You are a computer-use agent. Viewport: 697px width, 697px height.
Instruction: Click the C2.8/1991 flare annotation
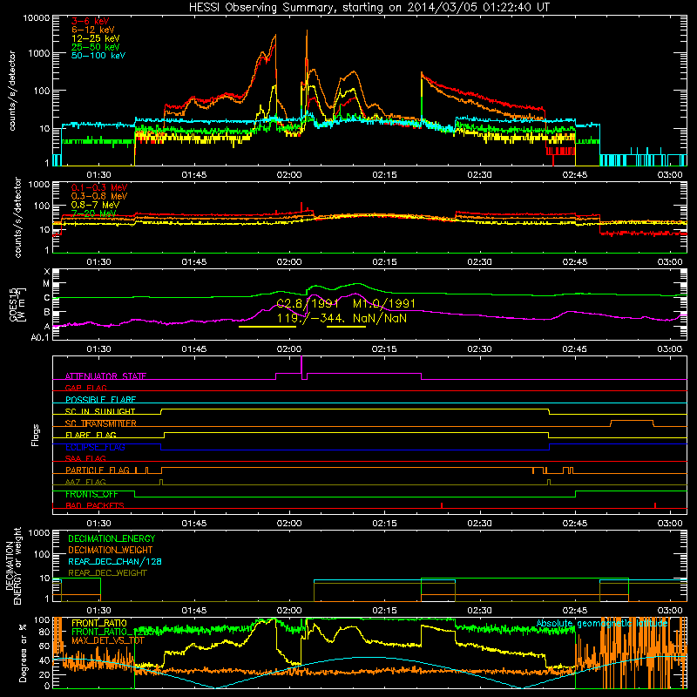coord(308,303)
